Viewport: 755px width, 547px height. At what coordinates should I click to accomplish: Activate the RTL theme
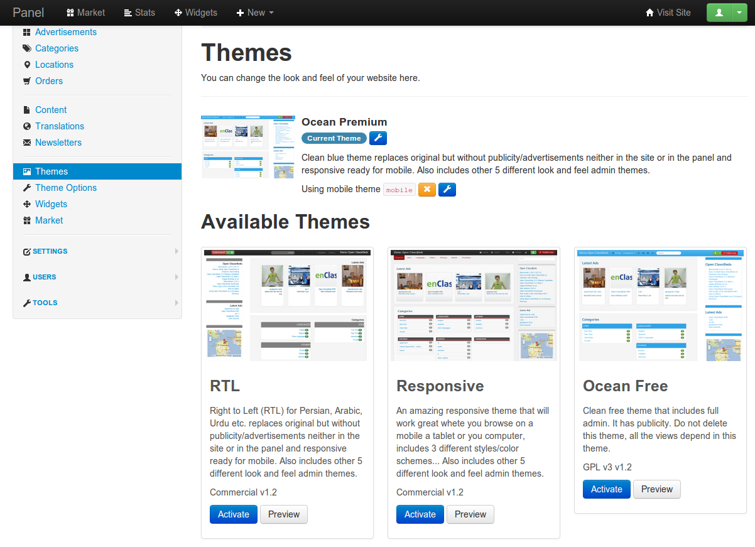point(234,514)
